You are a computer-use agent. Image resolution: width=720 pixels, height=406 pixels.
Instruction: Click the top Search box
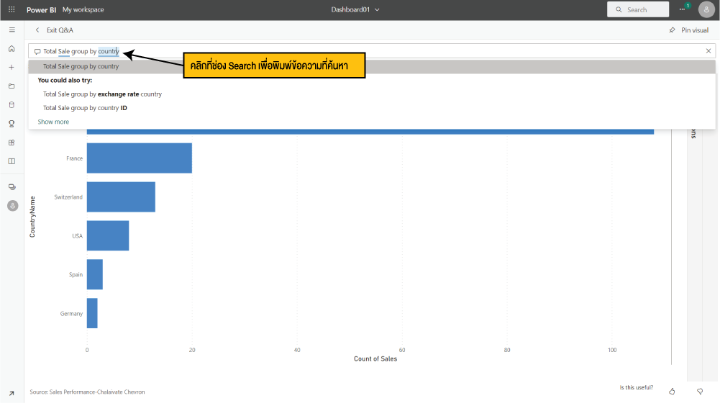[x=637, y=9]
